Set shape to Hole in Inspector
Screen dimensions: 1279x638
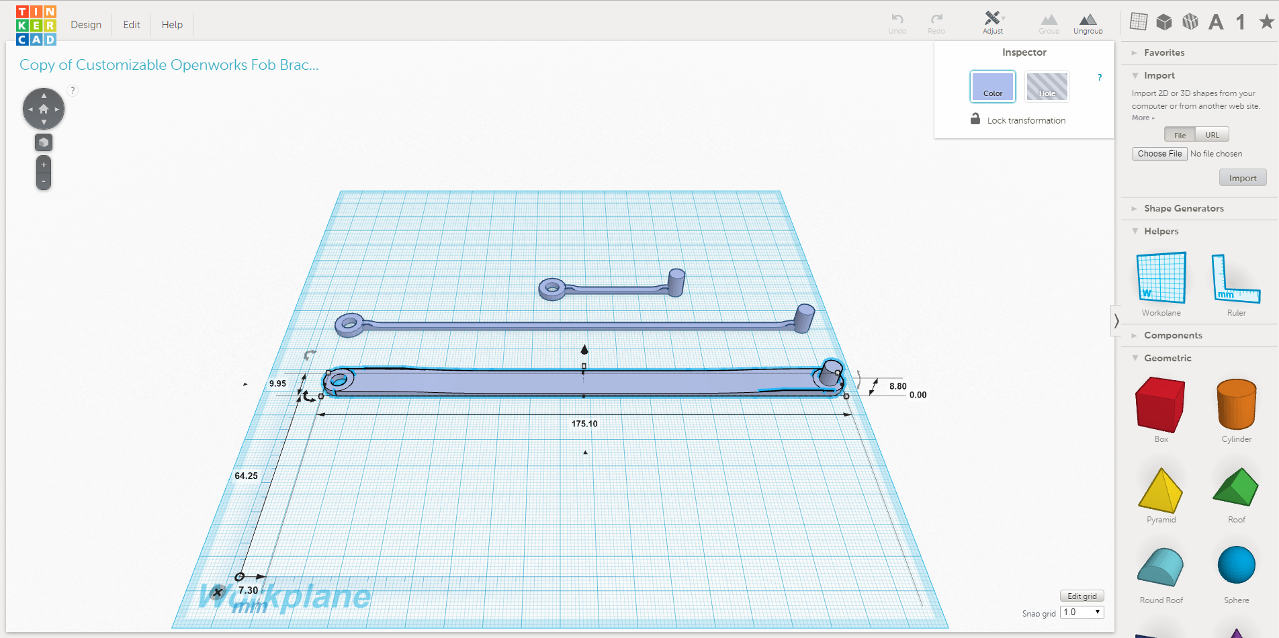[x=1047, y=86]
